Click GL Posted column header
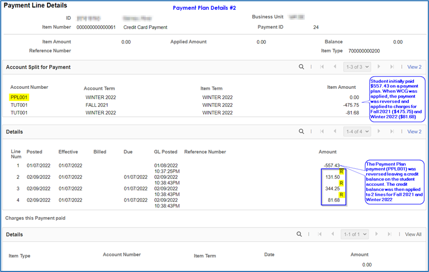The width and height of the screenshot is (429, 272). point(165,151)
